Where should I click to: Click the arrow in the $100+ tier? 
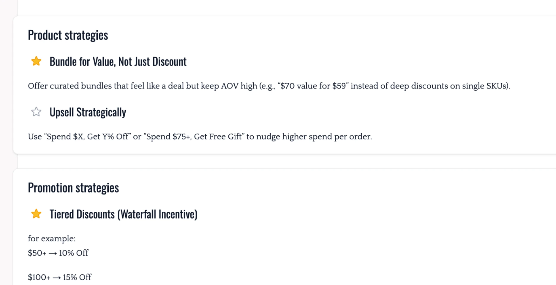click(56, 278)
